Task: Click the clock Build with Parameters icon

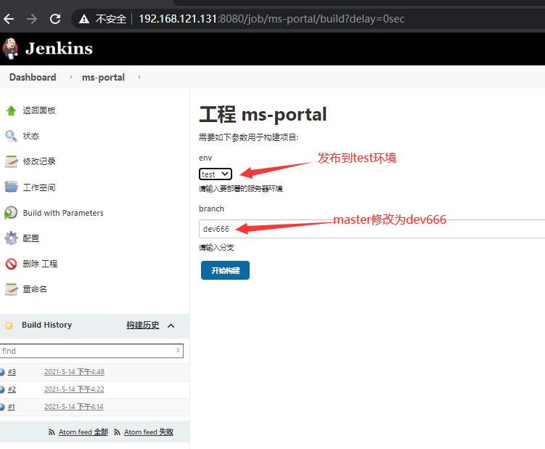Action: coord(11,212)
